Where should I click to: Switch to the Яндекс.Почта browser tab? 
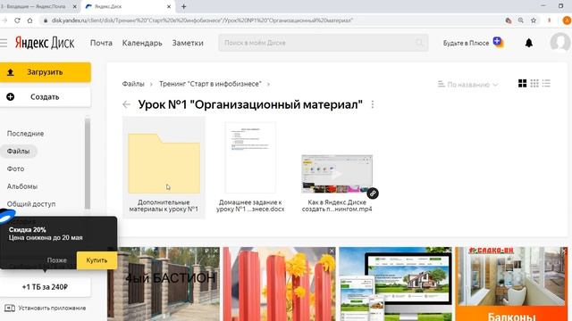[36, 6]
